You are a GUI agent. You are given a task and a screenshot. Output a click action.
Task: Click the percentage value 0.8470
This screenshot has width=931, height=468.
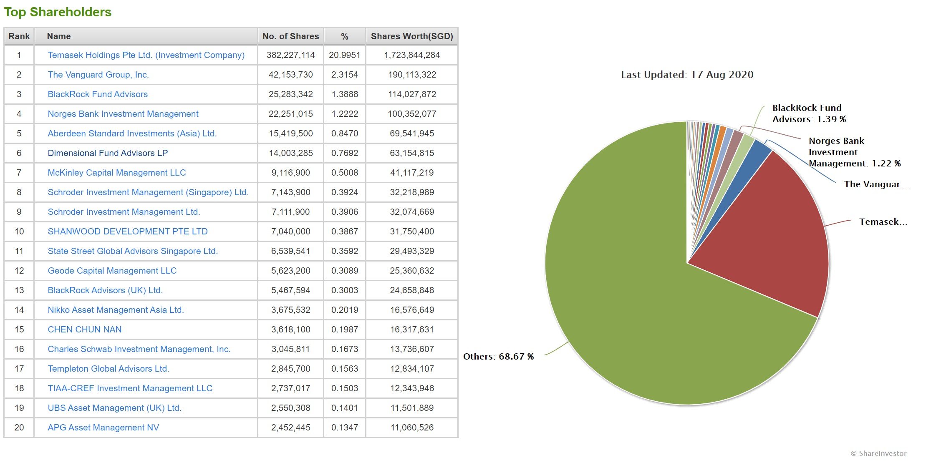click(x=345, y=133)
